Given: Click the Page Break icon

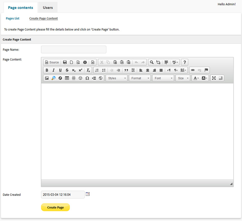Looking at the screenshot, I should [94, 78].
